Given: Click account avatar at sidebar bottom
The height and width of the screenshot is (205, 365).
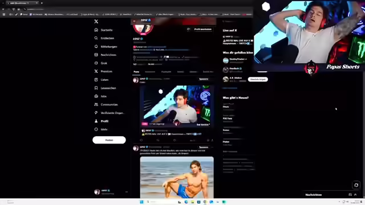Looking at the screenshot, I should coord(97,192).
